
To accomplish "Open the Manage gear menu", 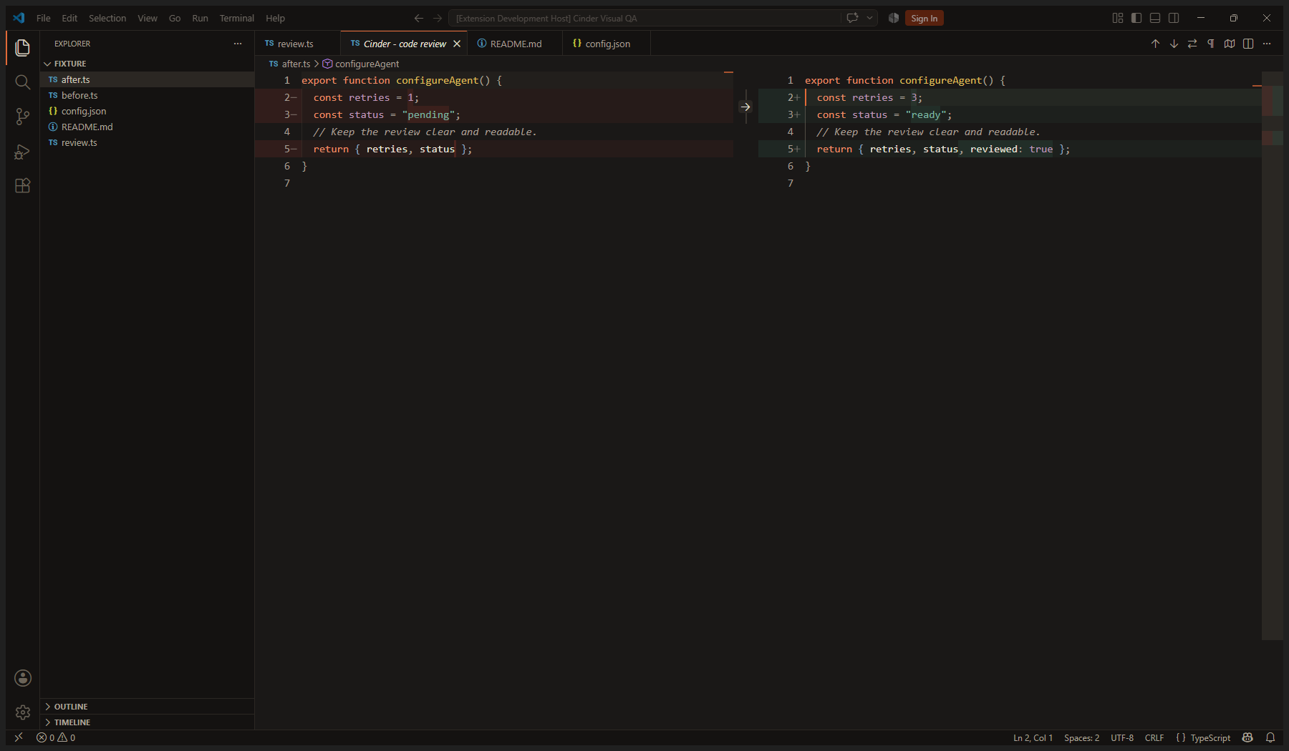I will (23, 712).
